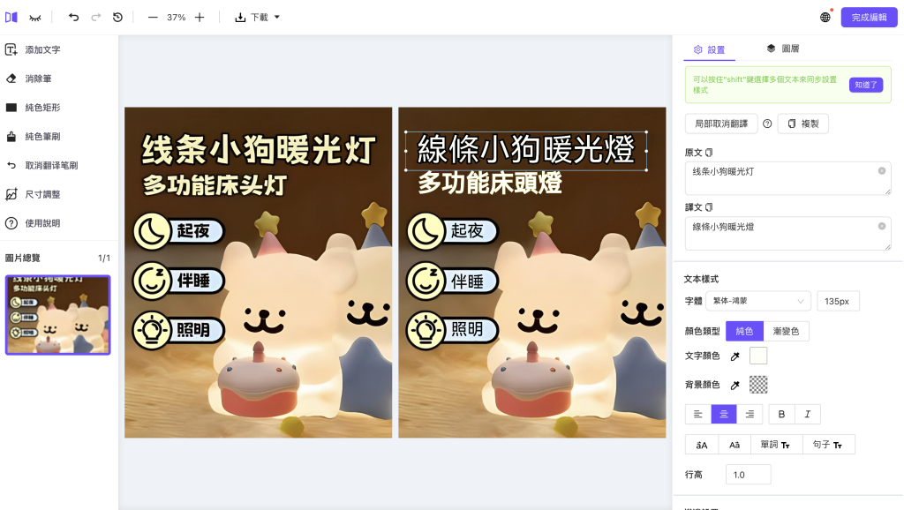The image size is (904, 510).
Task: Open the 下載 download dropdown
Action: (257, 18)
